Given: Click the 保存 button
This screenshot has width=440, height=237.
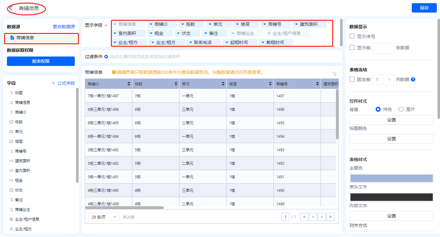Looking at the screenshot, I should (x=424, y=8).
